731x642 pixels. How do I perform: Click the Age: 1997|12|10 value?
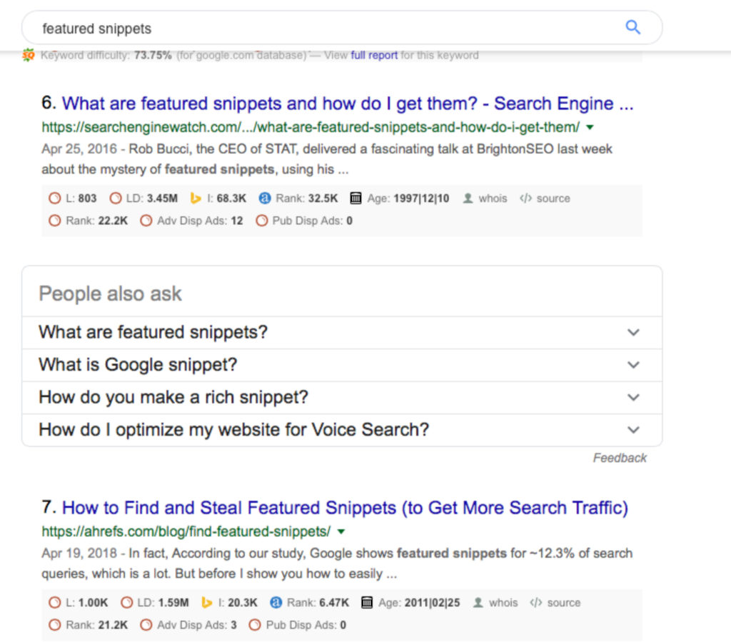(421, 198)
